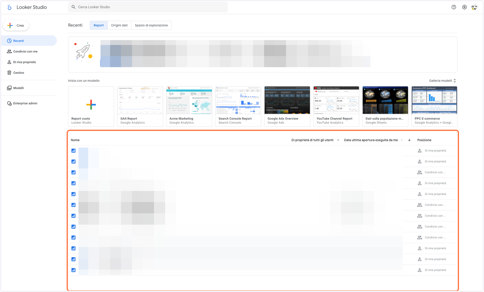Click the Modelli templates icon
Viewport: 484px width, 292px height.
(x=9, y=88)
